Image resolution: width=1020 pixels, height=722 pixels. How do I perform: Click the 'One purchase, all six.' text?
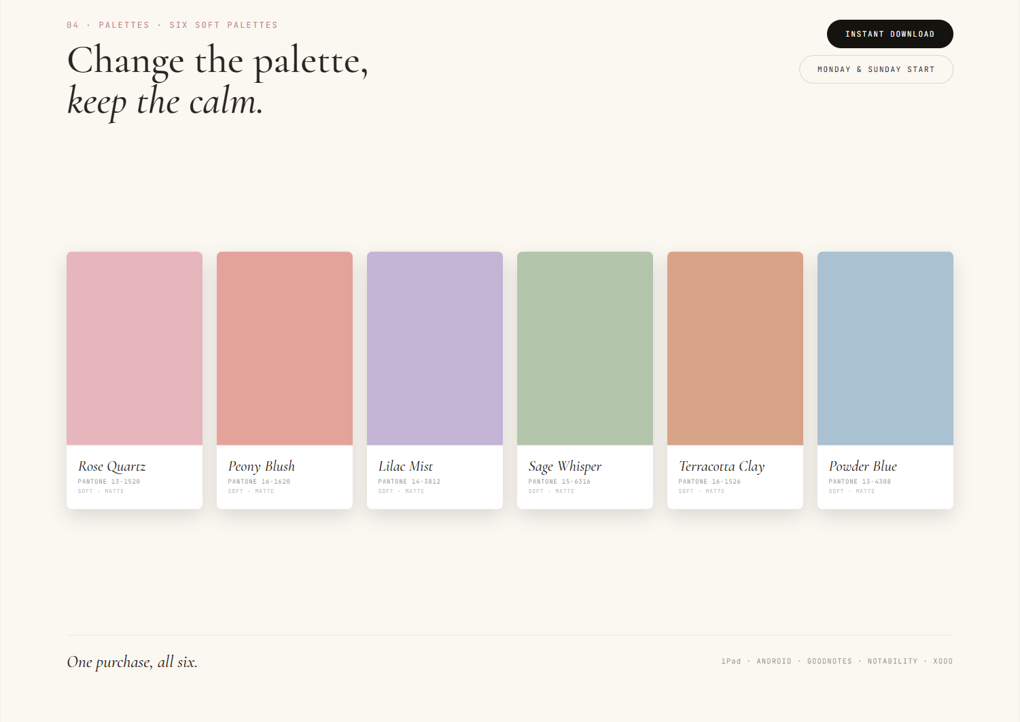coord(133,662)
